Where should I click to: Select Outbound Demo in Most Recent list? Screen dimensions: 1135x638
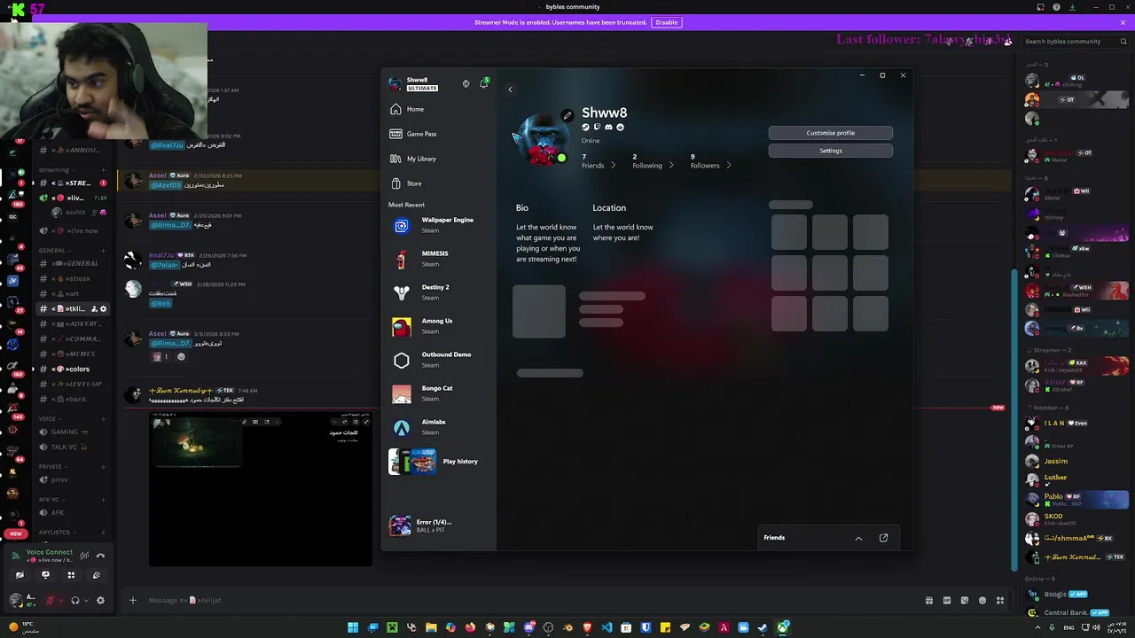438,360
